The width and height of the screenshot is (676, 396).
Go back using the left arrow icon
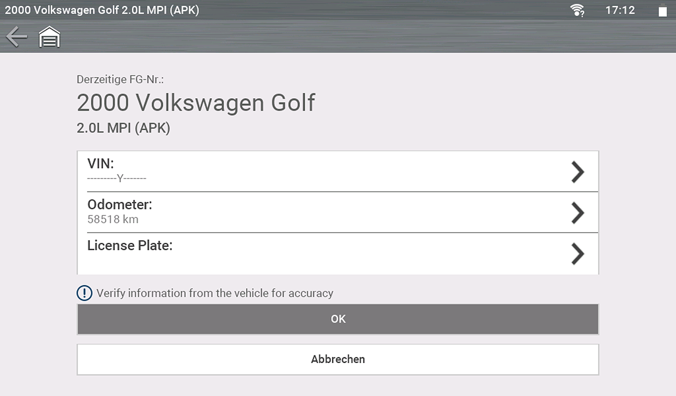click(x=17, y=36)
